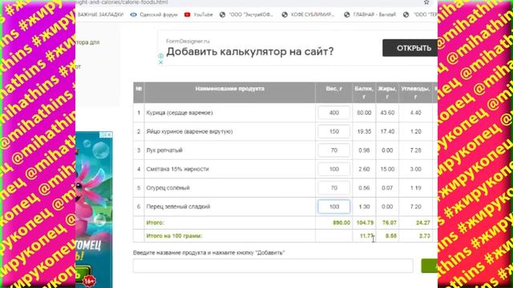Click the Углеводы, г column header
513x288 pixels.
415,93
